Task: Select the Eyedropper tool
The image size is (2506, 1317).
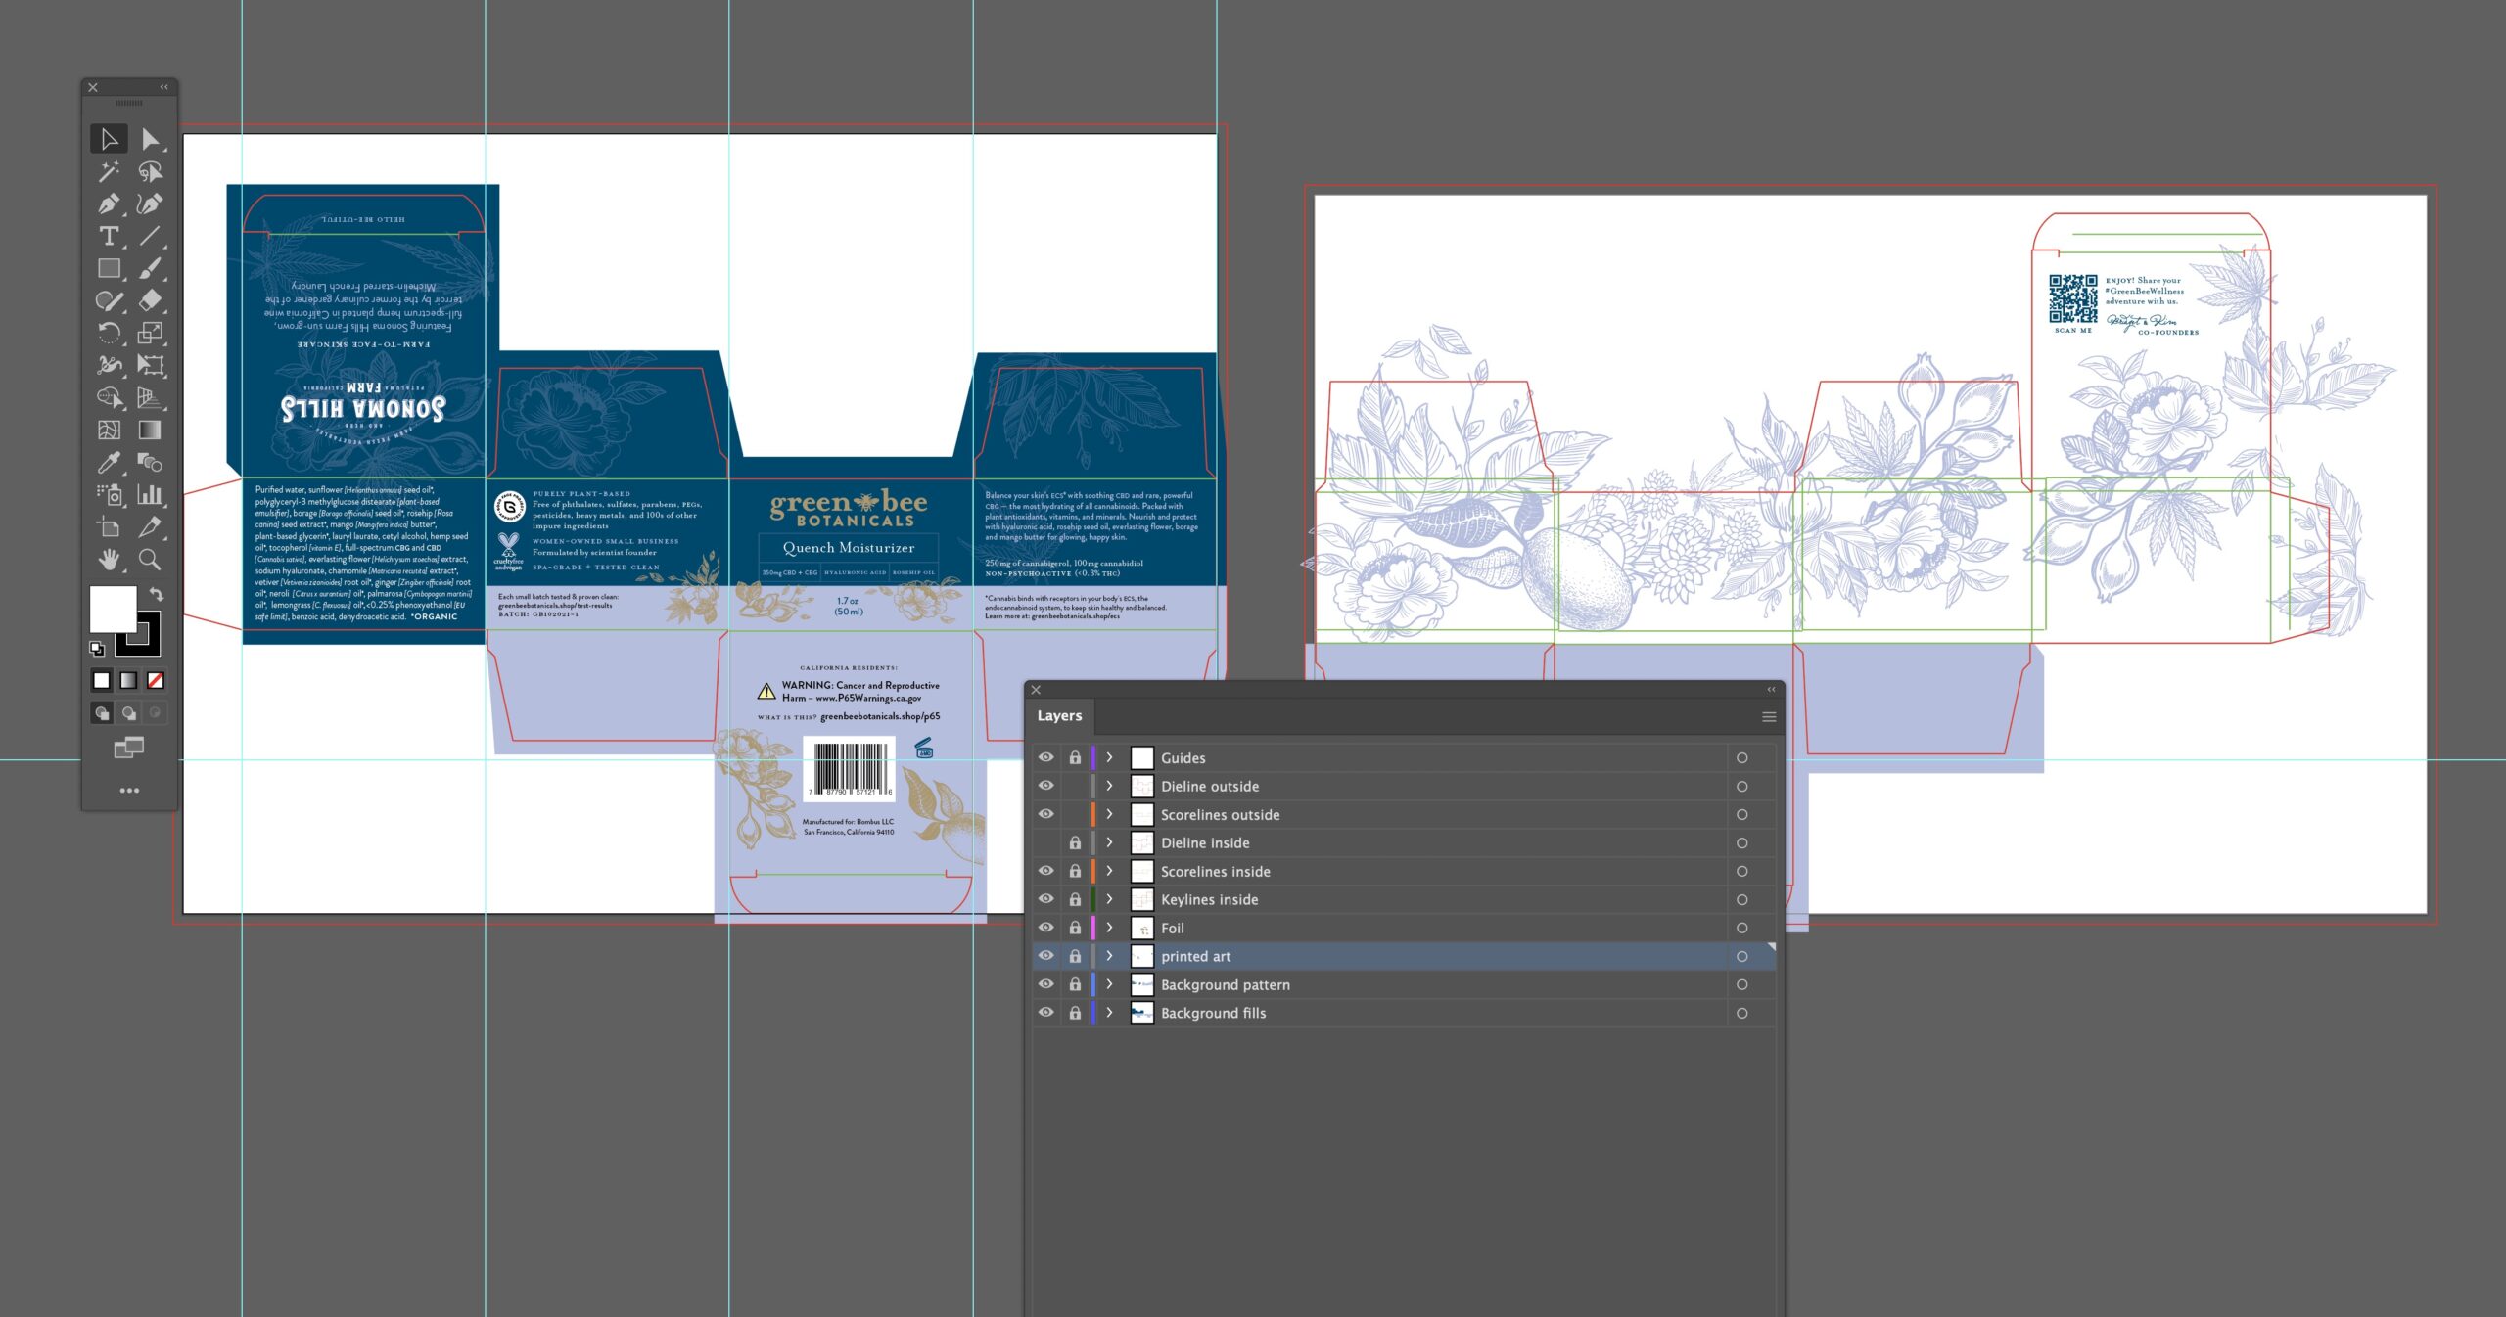Action: tap(109, 462)
